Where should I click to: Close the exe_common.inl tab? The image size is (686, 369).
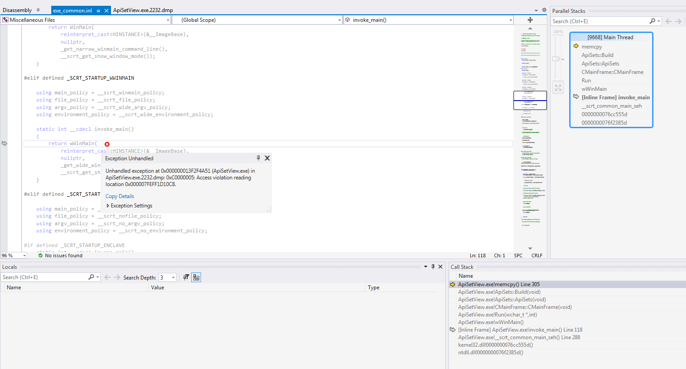click(x=107, y=11)
